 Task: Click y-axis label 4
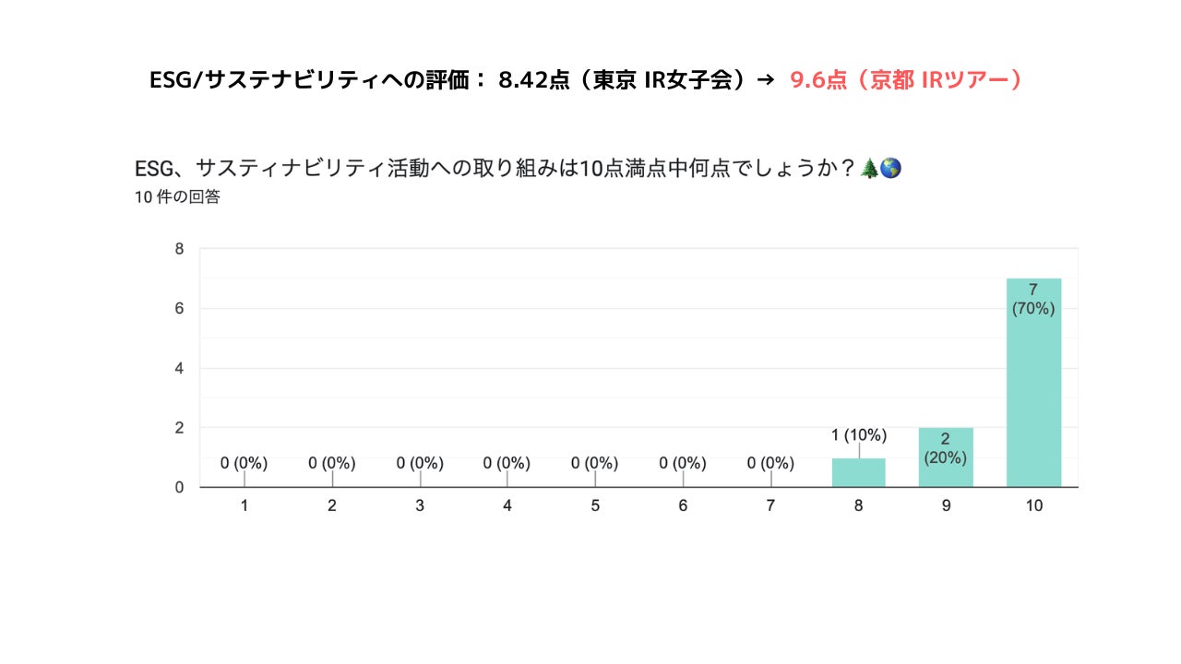pyautogui.click(x=179, y=368)
